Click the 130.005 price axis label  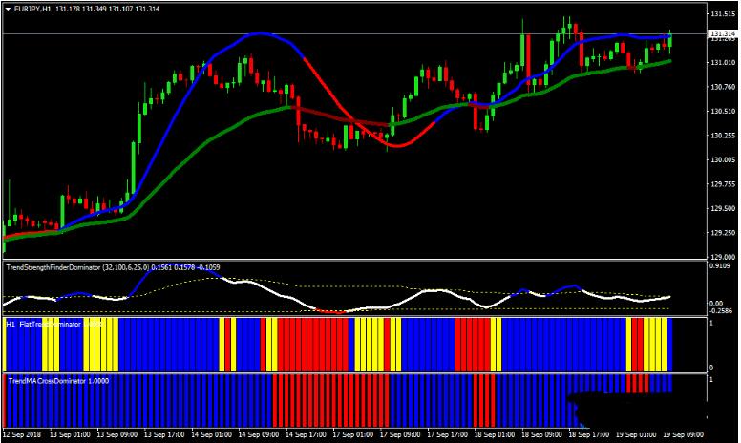tap(723, 160)
